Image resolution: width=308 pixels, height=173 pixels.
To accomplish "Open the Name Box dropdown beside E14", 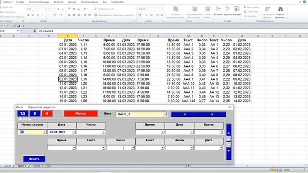I will [18, 31].
